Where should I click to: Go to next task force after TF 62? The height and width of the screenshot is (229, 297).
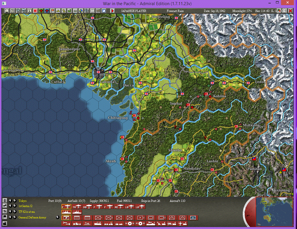click(x=14, y=211)
